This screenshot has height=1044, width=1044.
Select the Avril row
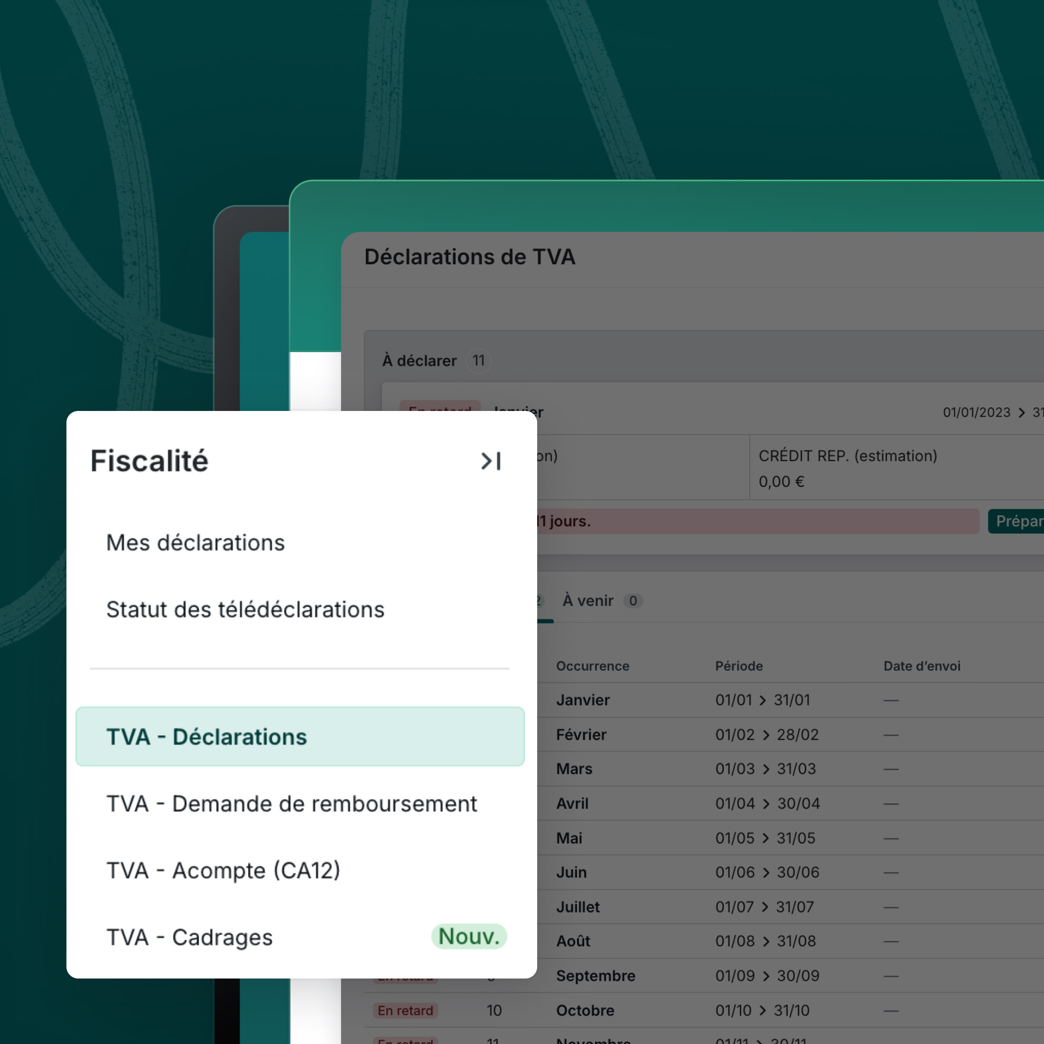pyautogui.click(x=791, y=803)
